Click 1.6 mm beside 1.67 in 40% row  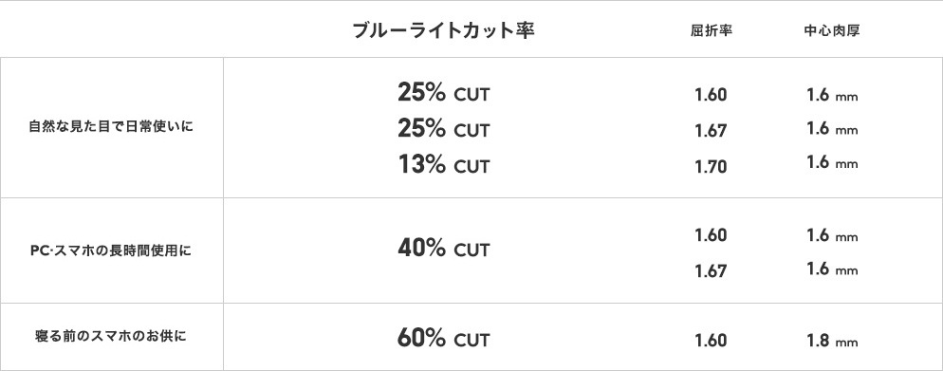point(832,269)
